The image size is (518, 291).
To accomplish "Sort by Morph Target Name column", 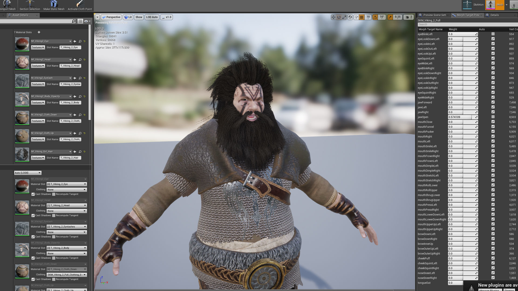I will point(430,29).
